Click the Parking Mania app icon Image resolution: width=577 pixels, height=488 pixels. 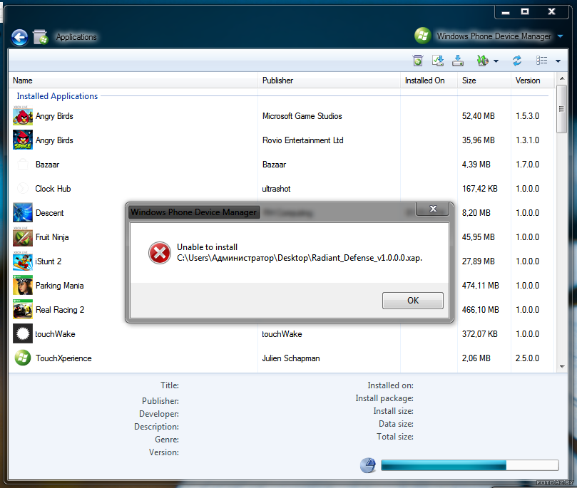[23, 285]
